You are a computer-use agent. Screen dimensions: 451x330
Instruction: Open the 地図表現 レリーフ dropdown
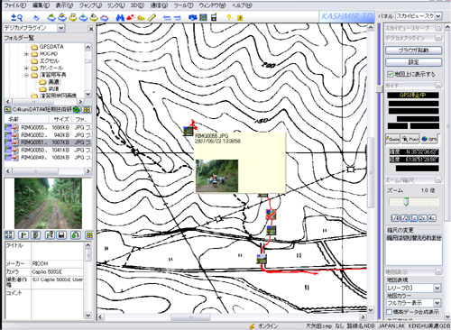pyautogui.click(x=437, y=288)
